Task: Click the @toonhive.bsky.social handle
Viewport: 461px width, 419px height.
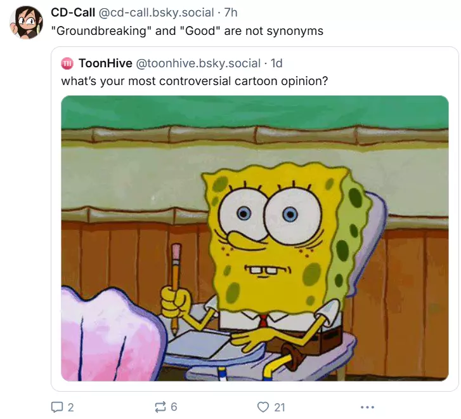Action: pos(198,63)
